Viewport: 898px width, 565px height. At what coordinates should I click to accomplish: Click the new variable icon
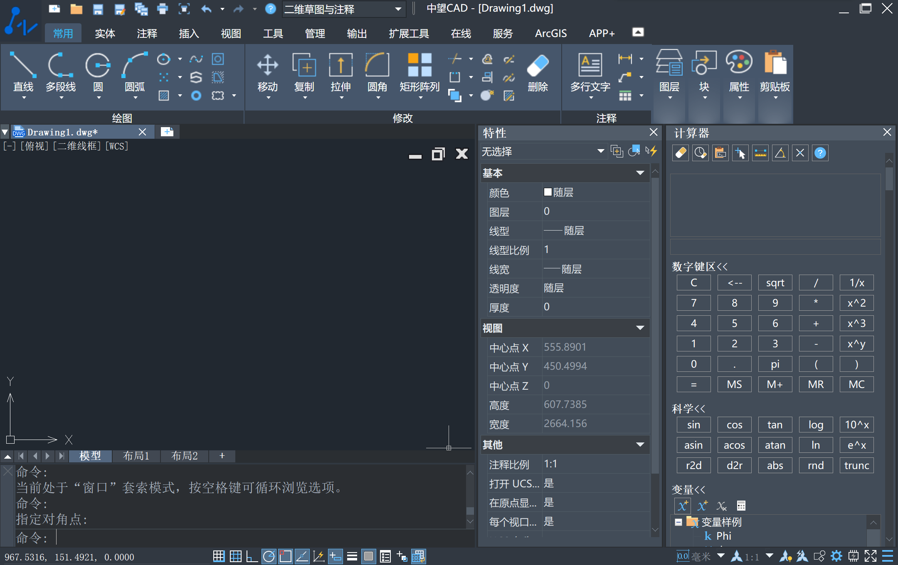pyautogui.click(x=683, y=506)
